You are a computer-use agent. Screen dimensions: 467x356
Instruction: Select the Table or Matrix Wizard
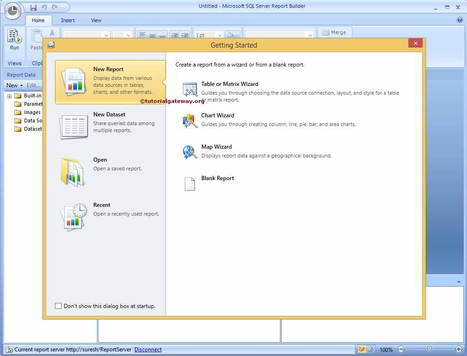click(230, 84)
